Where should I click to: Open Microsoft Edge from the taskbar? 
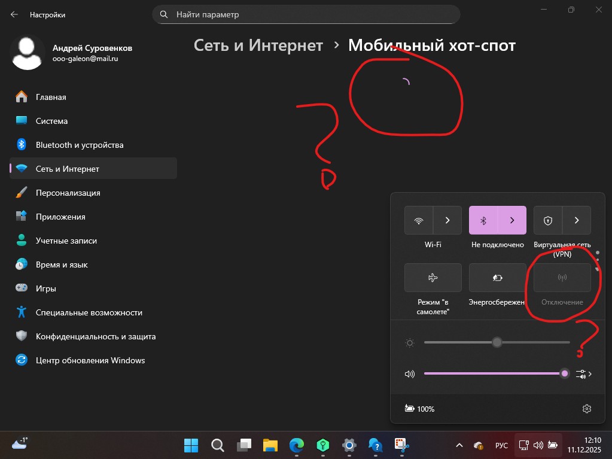pyautogui.click(x=297, y=445)
